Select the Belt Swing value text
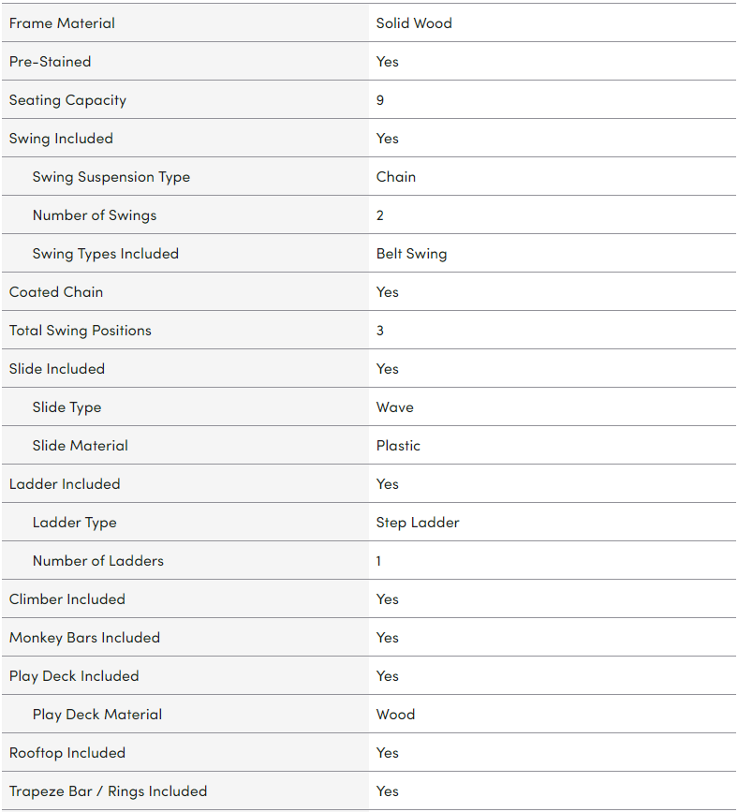 click(x=412, y=254)
